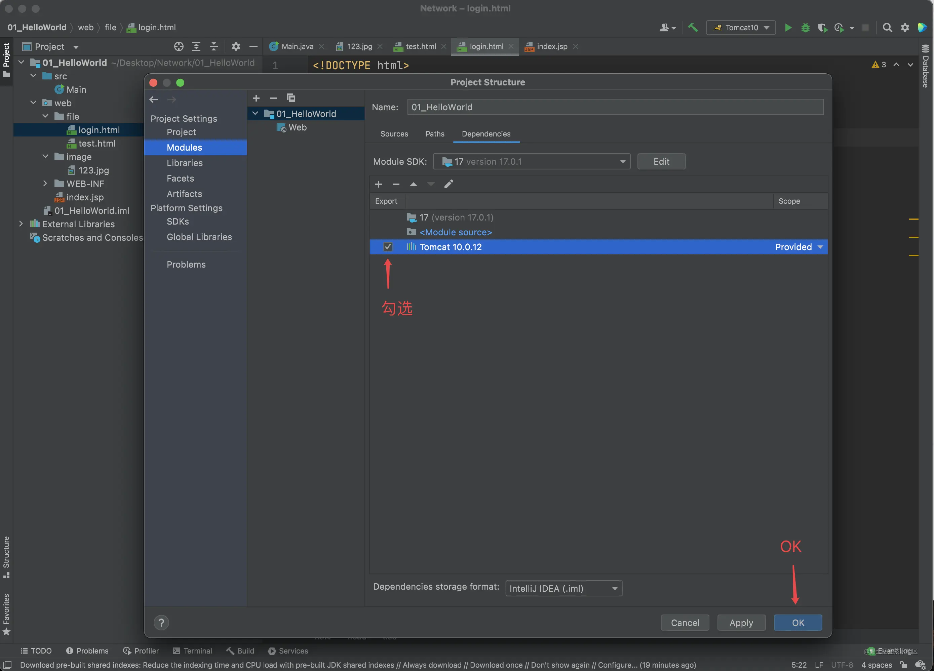Toggle Export checkbox for Tomcat 10.0.12
The width and height of the screenshot is (934, 671).
coord(388,246)
